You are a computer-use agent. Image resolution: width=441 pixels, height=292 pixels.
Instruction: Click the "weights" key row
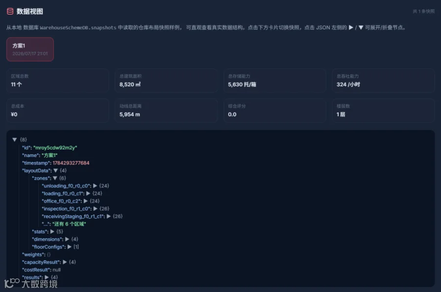pyautogui.click(x=36, y=254)
